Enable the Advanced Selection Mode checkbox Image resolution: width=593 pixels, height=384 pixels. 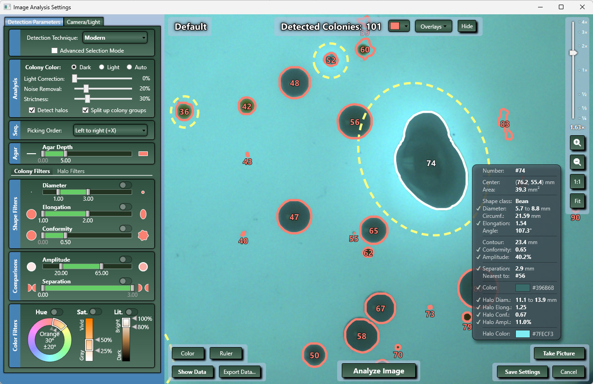click(x=54, y=51)
